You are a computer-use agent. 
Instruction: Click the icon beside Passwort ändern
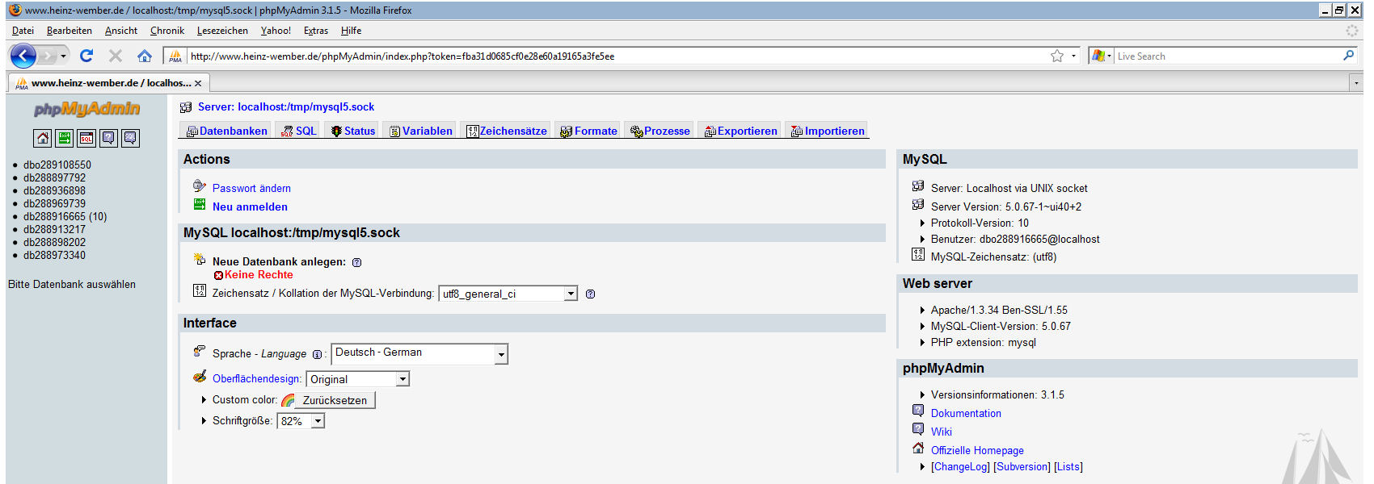click(x=200, y=186)
